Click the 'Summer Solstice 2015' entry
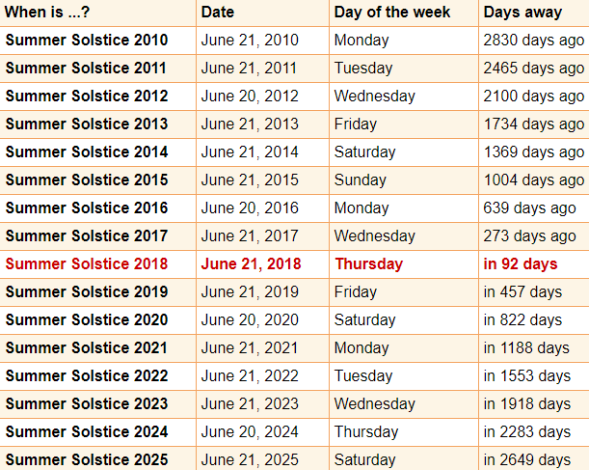The height and width of the screenshot is (470, 589). coord(87,180)
